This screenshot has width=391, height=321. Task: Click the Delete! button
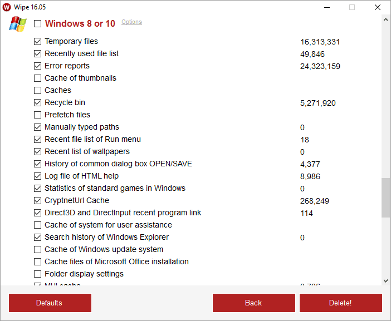tap(341, 303)
